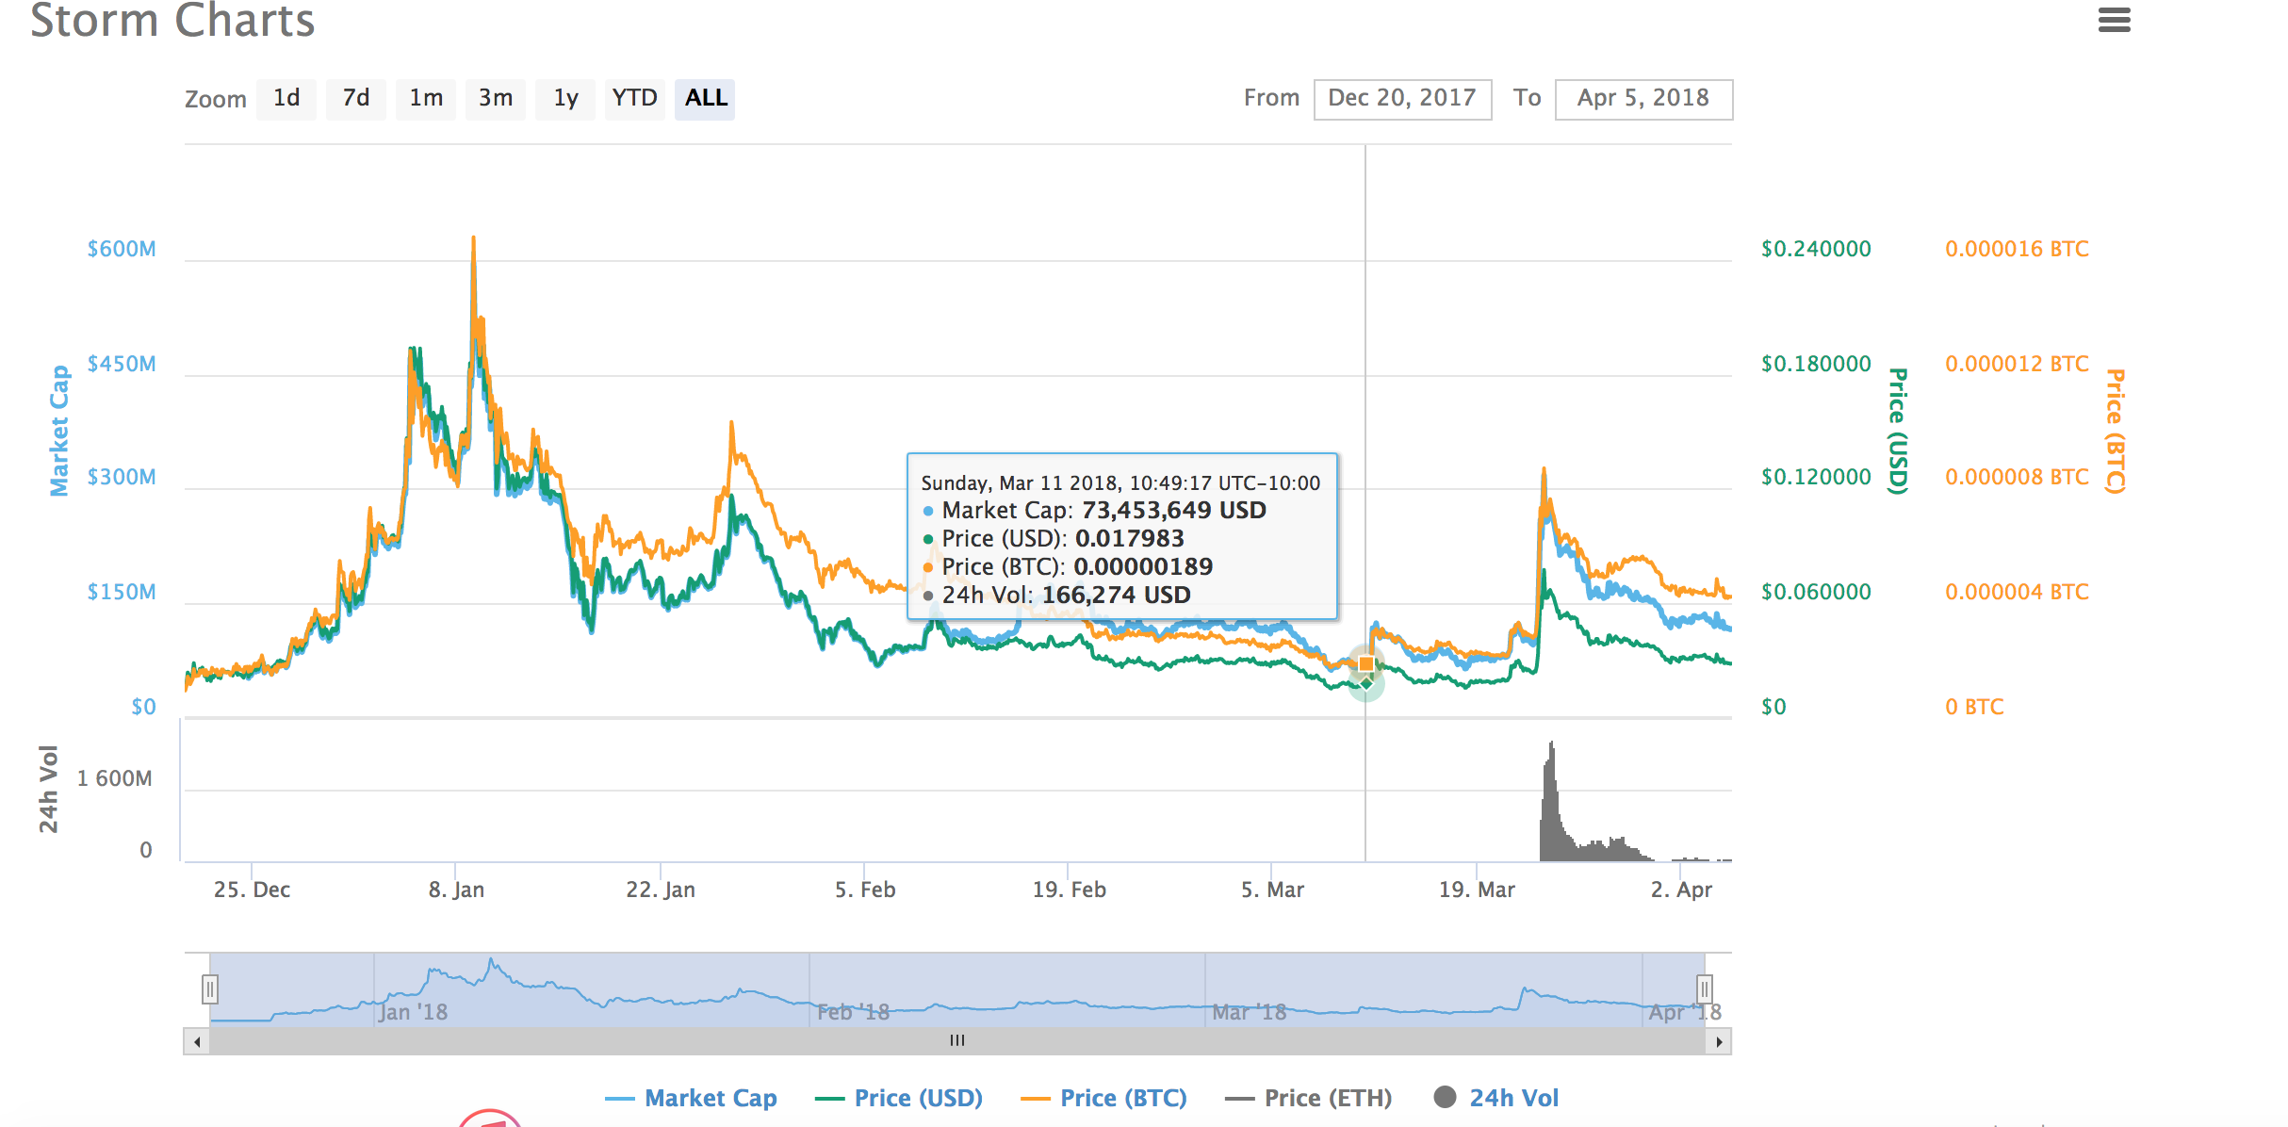The height and width of the screenshot is (1127, 2288).
Task: Toggle Market Cap series in legend
Action: (710, 1098)
